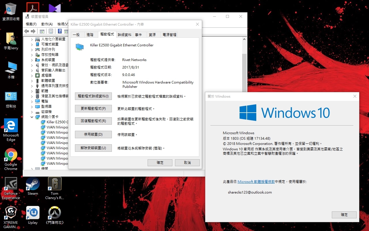Select the 滑鼠及其他指標裝置 mouse category
This screenshot has height=231, width=369.
coord(52,96)
